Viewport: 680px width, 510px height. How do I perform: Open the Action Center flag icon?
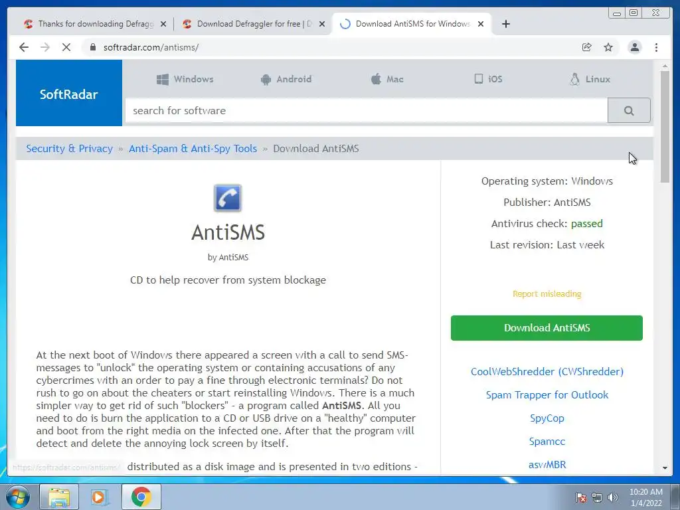pyautogui.click(x=581, y=497)
